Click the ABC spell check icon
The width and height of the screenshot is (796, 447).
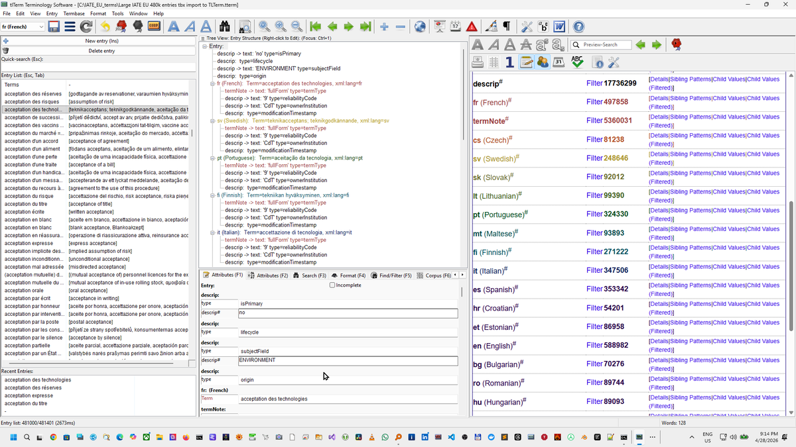(x=577, y=62)
